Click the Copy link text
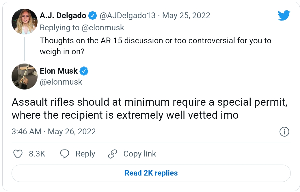The image size is (300, 192). point(140,154)
